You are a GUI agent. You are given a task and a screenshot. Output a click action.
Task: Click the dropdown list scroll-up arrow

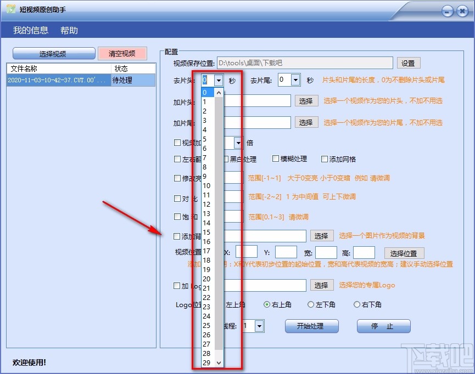pos(219,93)
